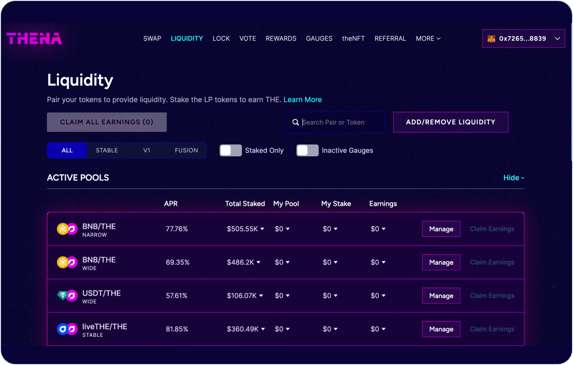Follow the Learn More link
This screenshot has width=573, height=365.
303,100
